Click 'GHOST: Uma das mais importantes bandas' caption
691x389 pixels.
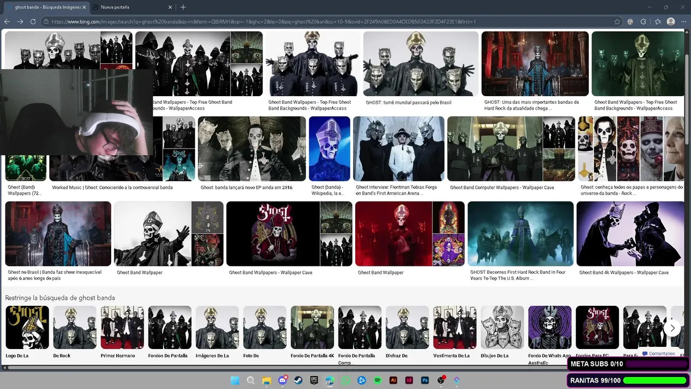(531, 105)
